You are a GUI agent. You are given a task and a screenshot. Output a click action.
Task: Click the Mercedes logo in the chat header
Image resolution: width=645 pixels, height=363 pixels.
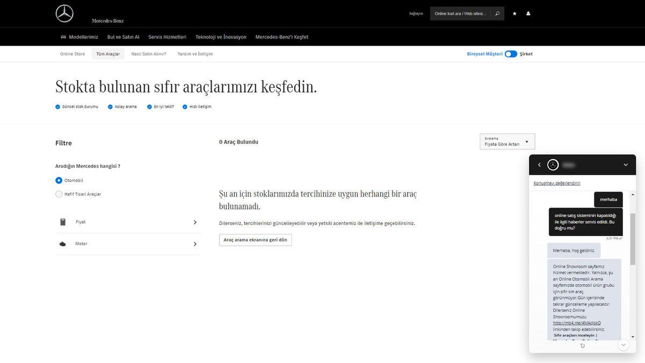tap(551, 165)
